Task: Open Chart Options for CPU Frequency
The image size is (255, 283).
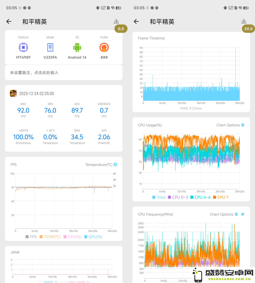Action: tap(224, 214)
